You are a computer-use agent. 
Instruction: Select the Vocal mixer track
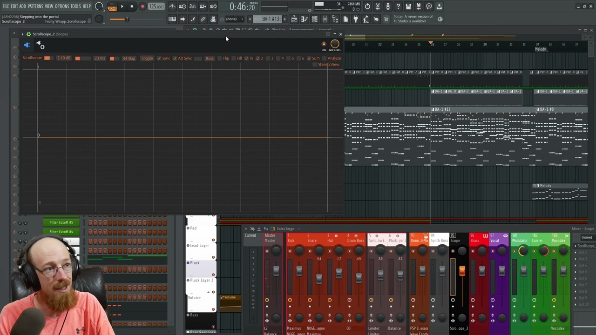[498, 240]
